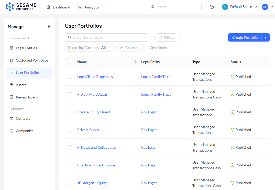Open Assets in sidebar
Viewport: 275px width, 190px height.
coord(29,85)
